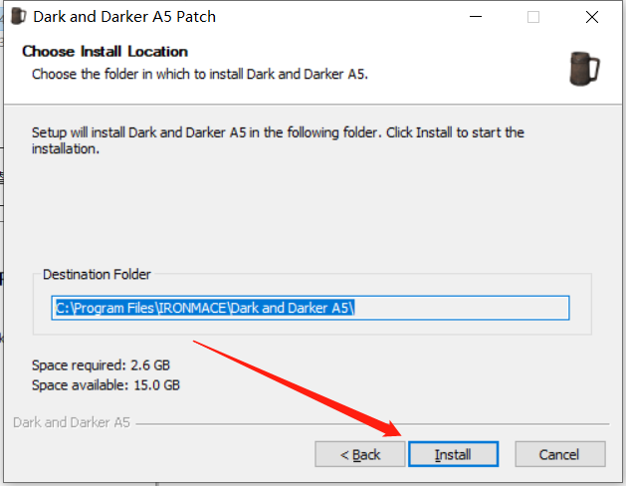Click the 'Destination Folder' group label
The width and height of the screenshot is (626, 486).
pos(97,274)
